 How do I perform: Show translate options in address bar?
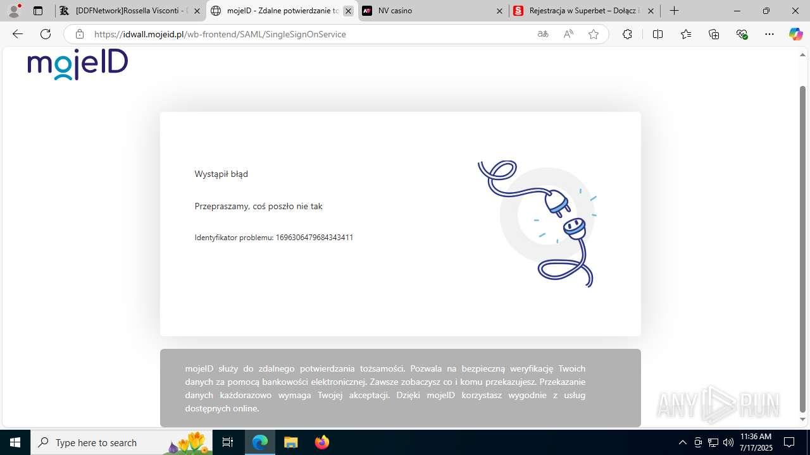(x=543, y=34)
